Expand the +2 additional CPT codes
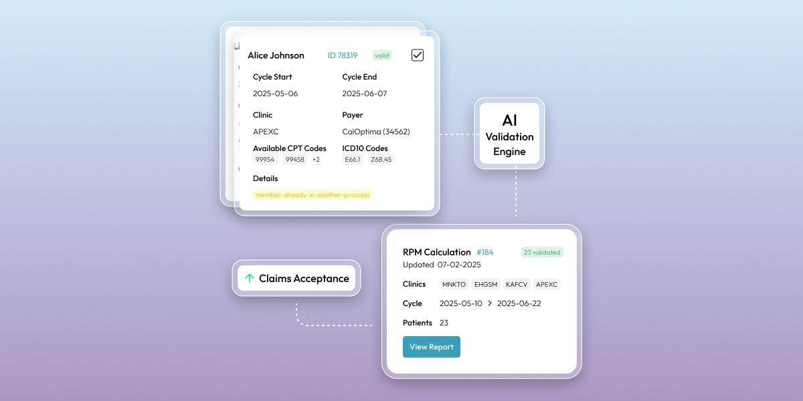 [317, 159]
